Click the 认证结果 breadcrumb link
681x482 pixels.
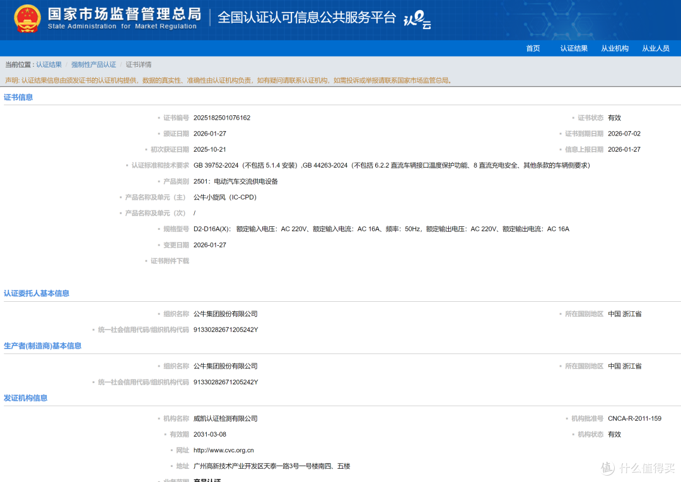pos(49,65)
